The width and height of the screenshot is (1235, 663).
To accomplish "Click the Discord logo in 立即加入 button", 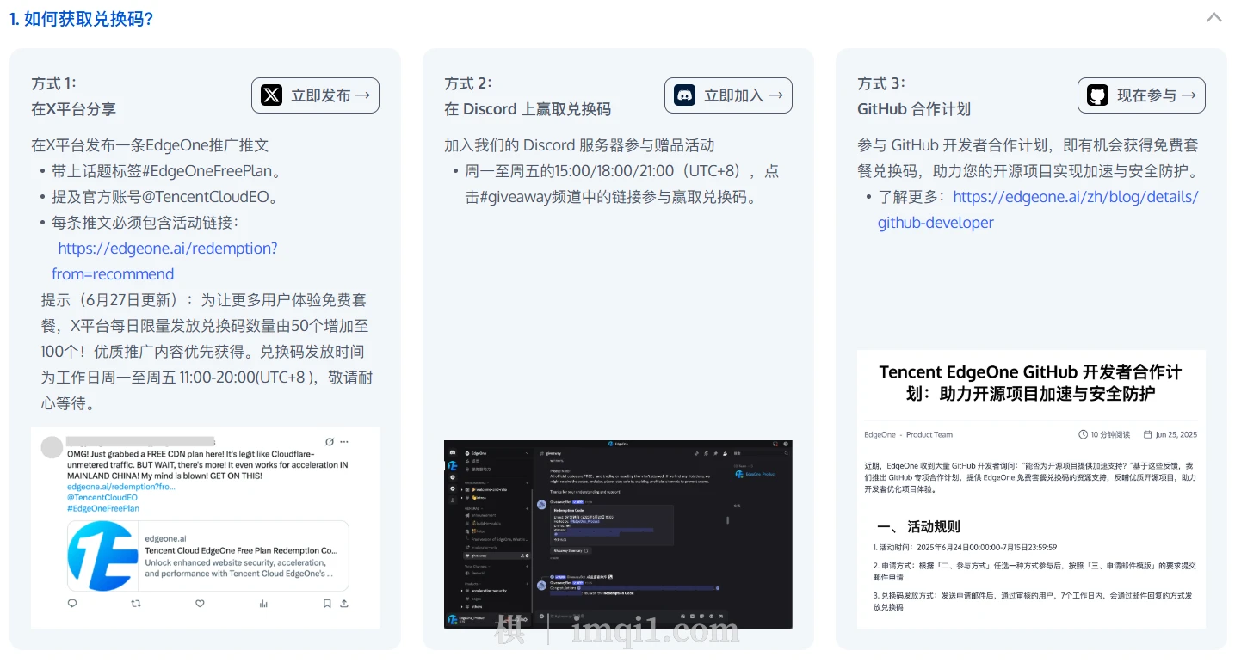I will click(684, 95).
